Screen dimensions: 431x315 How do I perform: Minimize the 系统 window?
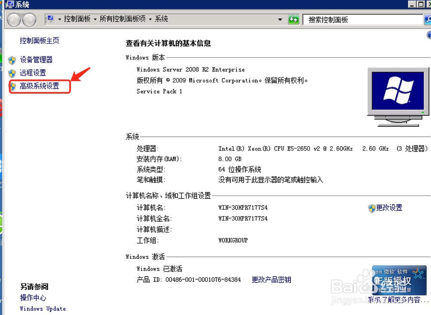[412, 4]
